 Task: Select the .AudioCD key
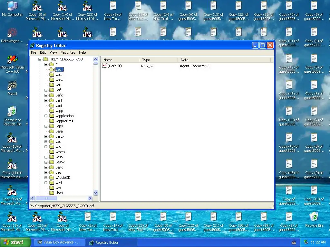[63, 178]
